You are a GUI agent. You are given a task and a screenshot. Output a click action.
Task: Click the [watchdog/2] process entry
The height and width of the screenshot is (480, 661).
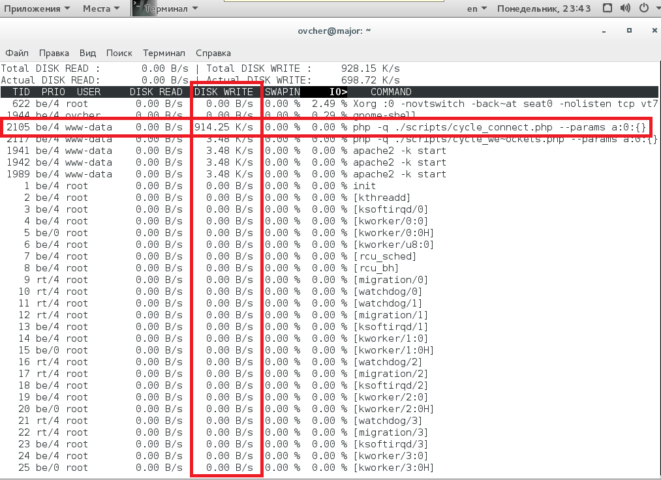(x=388, y=362)
